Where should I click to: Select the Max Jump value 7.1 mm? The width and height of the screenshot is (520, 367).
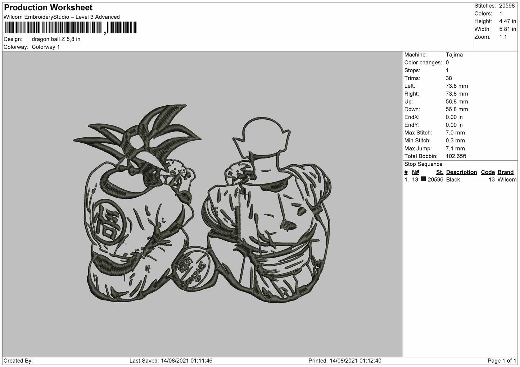click(x=455, y=148)
